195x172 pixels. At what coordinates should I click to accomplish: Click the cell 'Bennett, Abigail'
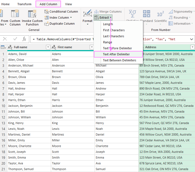29,71
